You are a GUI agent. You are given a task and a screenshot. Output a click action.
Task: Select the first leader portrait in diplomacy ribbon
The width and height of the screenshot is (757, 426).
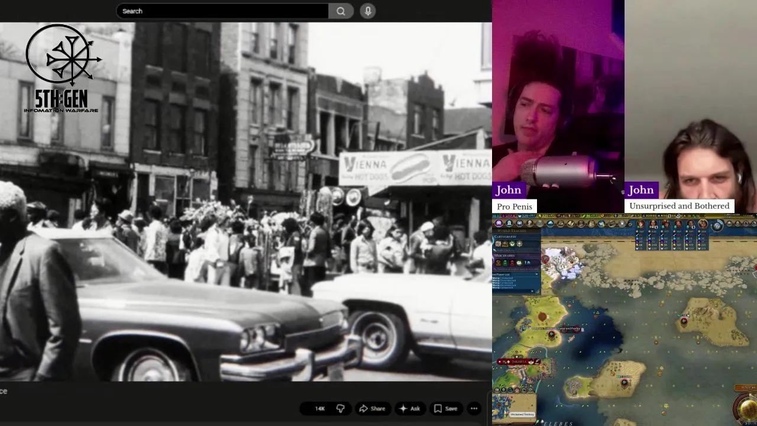click(640, 224)
